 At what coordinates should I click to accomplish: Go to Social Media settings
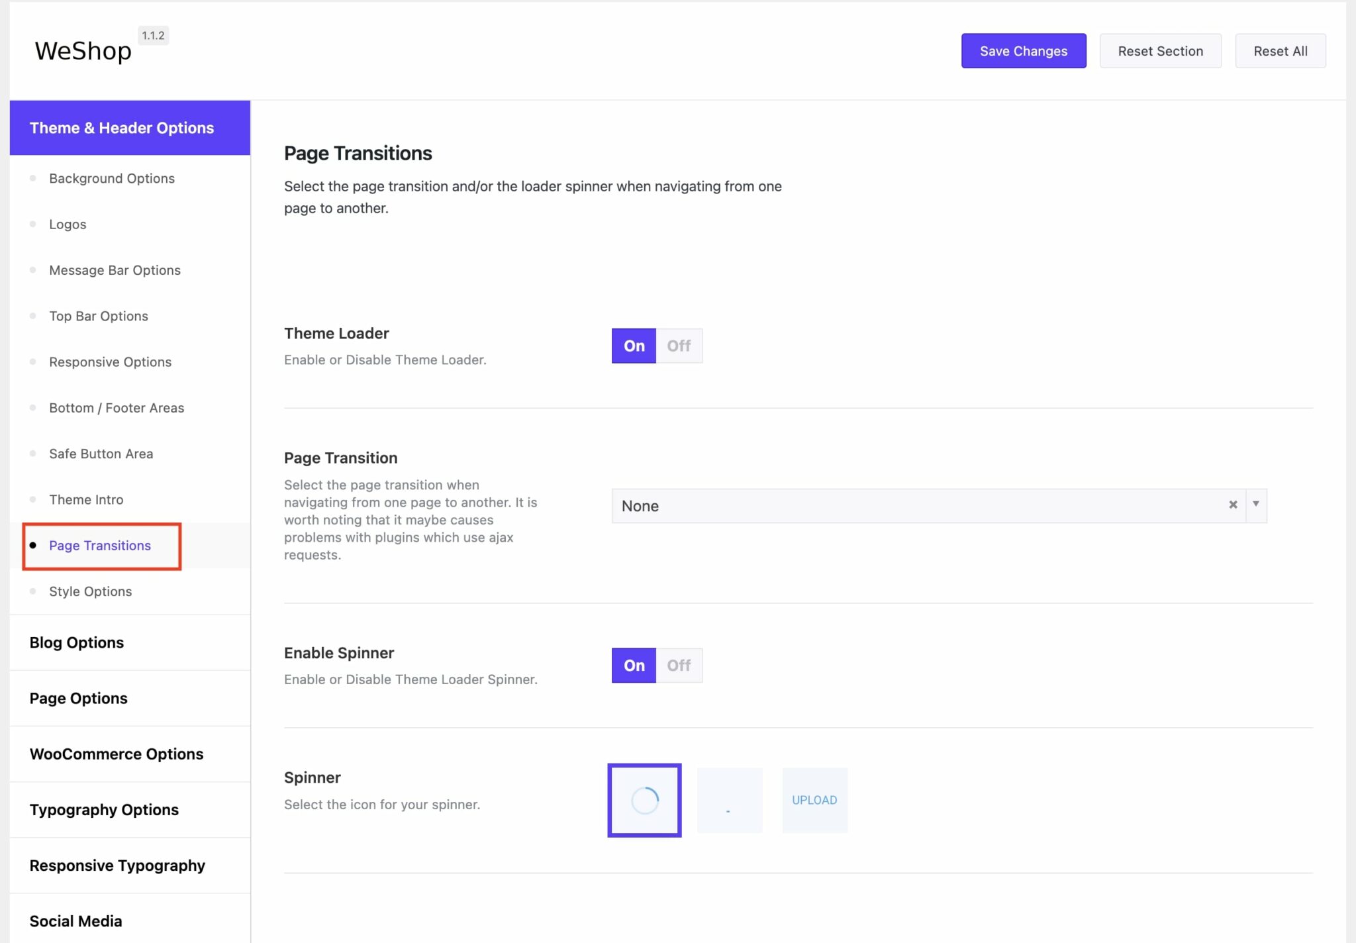[75, 920]
